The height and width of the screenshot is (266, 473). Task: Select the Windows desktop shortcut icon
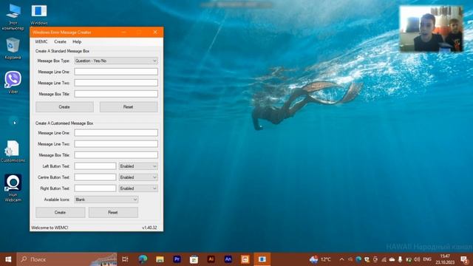pyautogui.click(x=39, y=15)
